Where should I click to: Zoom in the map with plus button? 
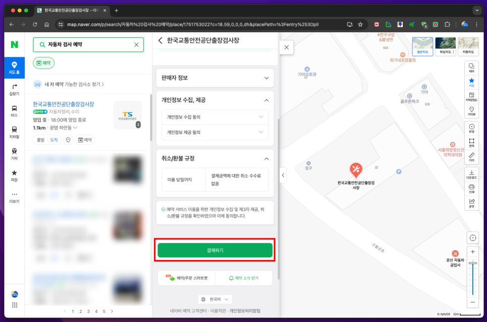(x=472, y=252)
